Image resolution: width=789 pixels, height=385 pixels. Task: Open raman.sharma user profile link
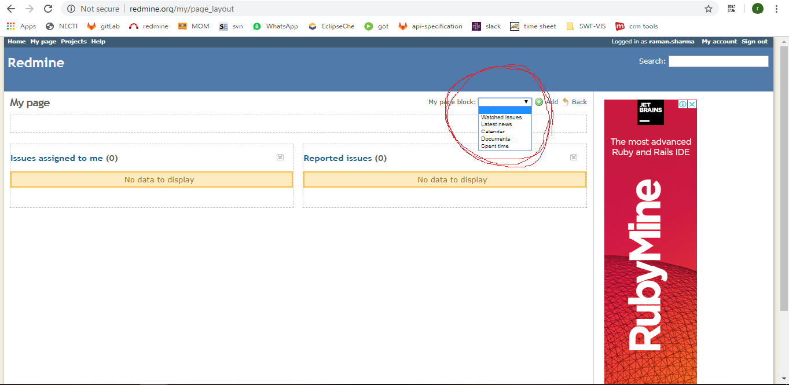pos(671,42)
